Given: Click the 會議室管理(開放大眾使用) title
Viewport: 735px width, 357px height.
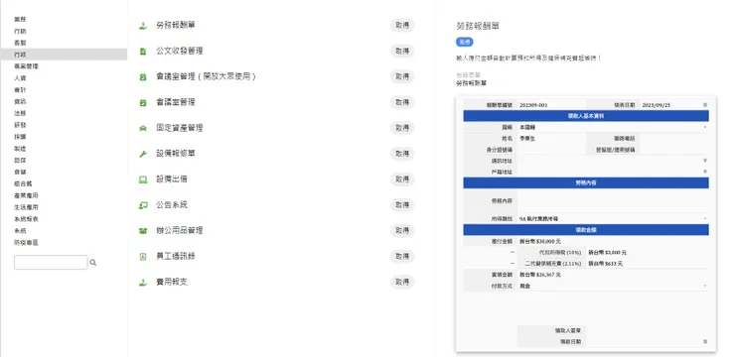Looking at the screenshot, I should [207, 76].
